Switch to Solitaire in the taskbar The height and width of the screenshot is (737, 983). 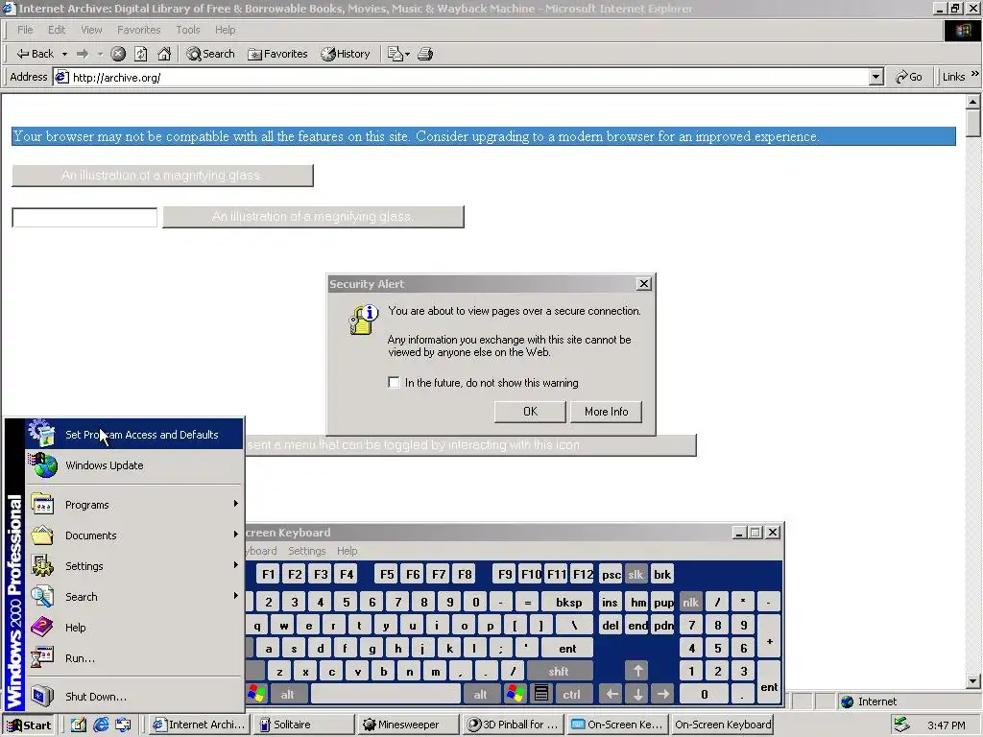[303, 725]
